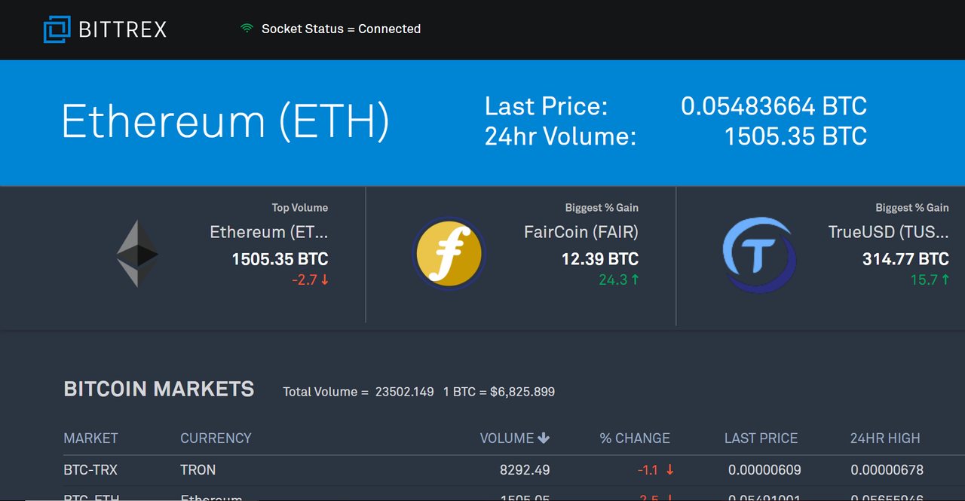Click the green up arrow next to 24.3

(x=635, y=280)
